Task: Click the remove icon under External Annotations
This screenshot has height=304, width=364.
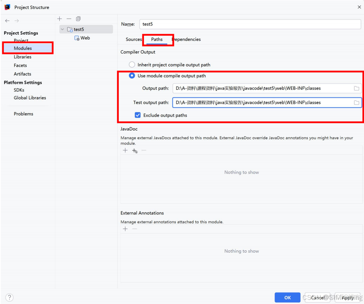Action: pos(134,229)
